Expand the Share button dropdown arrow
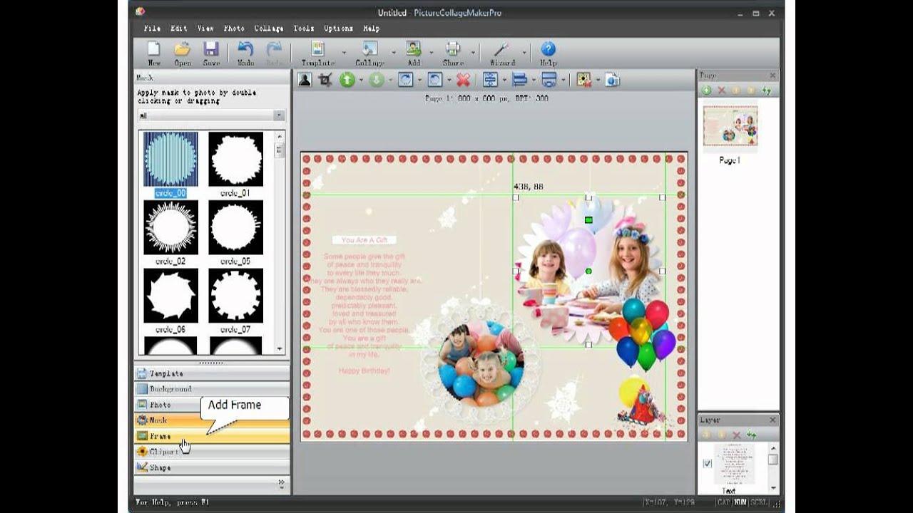913x513 pixels. coord(472,53)
